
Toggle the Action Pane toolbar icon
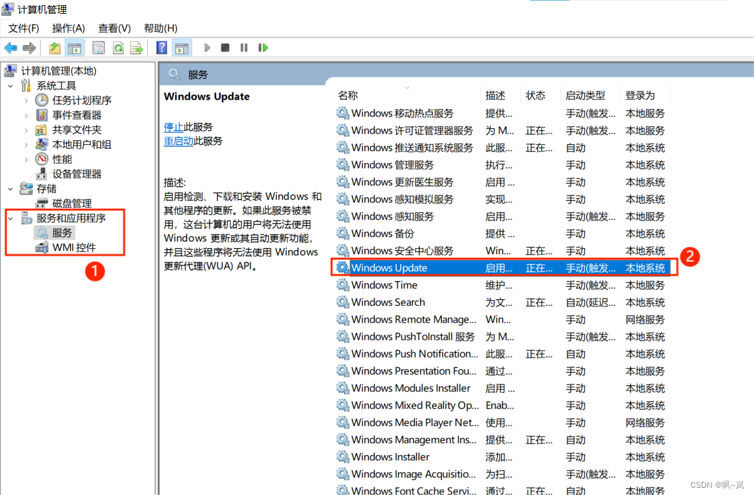pyautogui.click(x=182, y=48)
